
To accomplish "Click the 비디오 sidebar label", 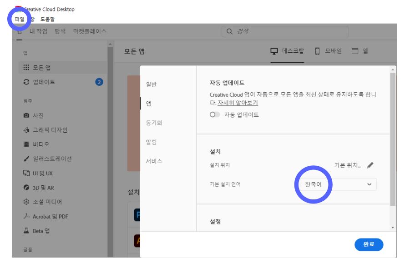I will click(41, 144).
